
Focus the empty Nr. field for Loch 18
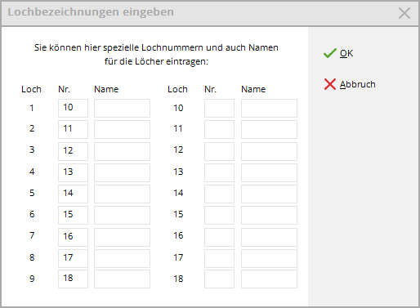point(219,279)
